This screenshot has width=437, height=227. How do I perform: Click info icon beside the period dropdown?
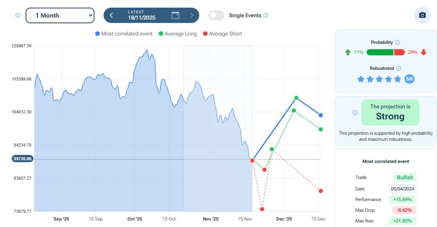(x=18, y=15)
